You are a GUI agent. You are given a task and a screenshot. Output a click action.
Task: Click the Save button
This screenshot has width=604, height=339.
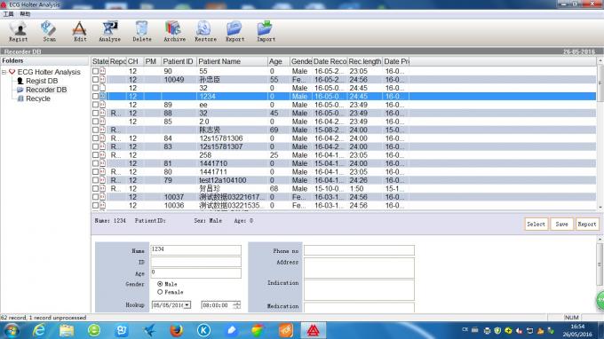click(561, 224)
